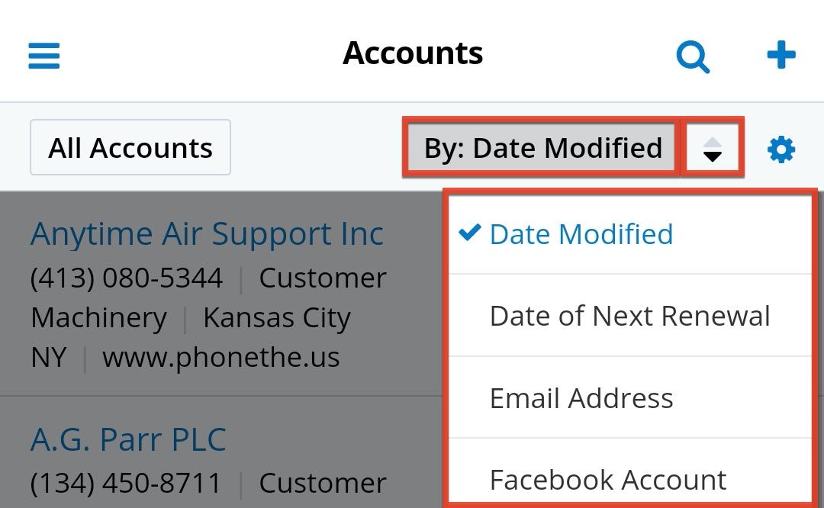Call phone number (413) 080-5344
The image size is (824, 508).
pos(127,278)
